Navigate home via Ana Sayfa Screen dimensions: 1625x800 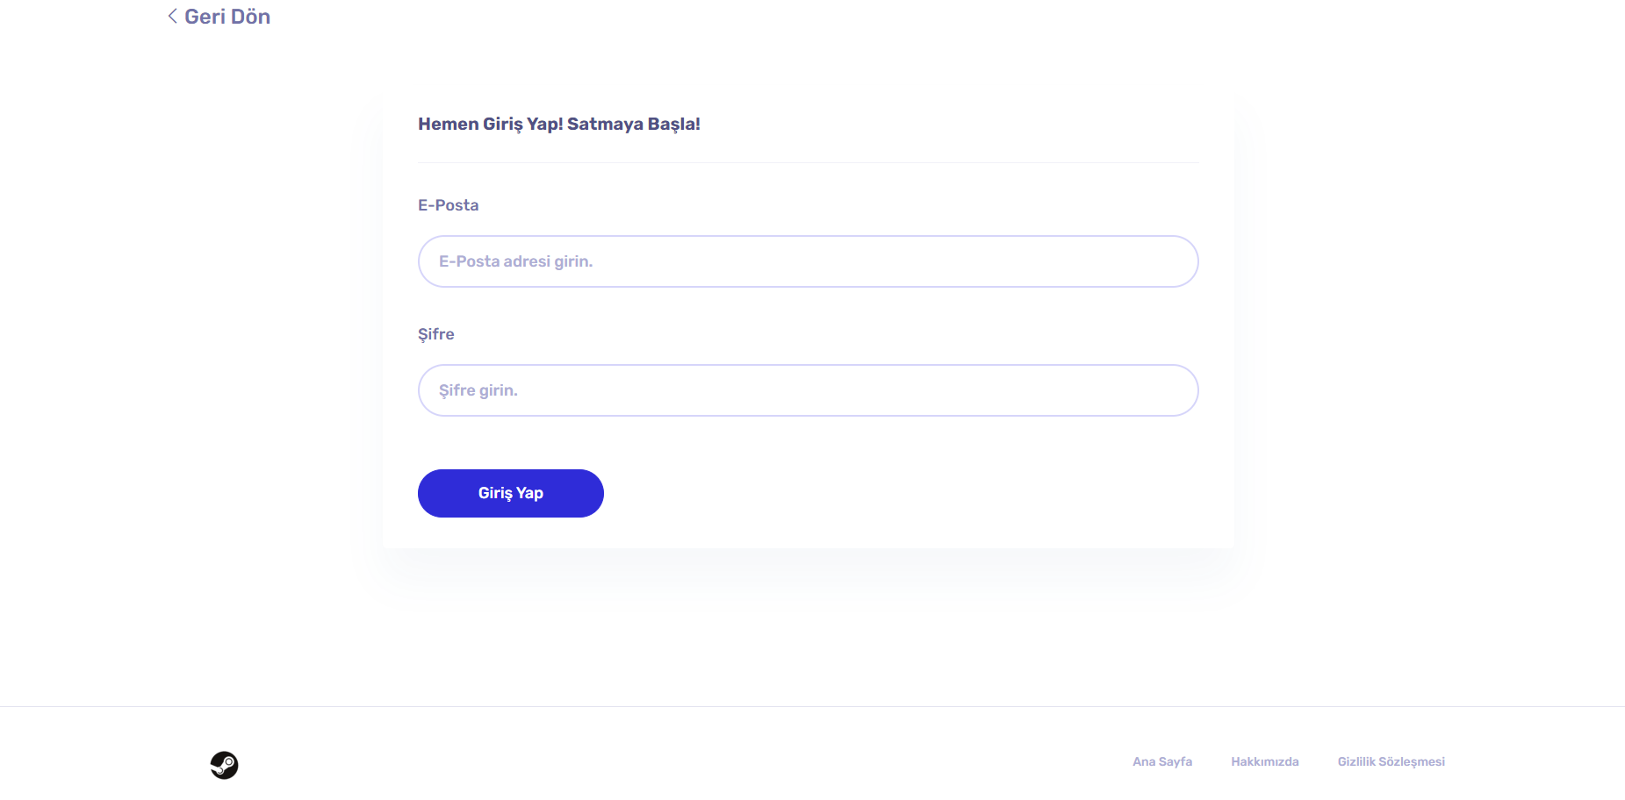click(1162, 761)
